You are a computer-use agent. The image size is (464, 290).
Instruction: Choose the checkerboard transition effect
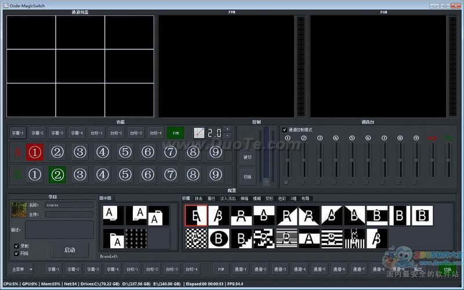tap(196, 238)
